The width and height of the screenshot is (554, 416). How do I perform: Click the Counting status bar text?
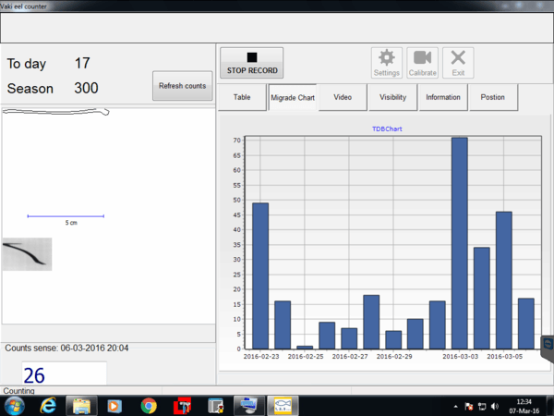tap(18, 391)
